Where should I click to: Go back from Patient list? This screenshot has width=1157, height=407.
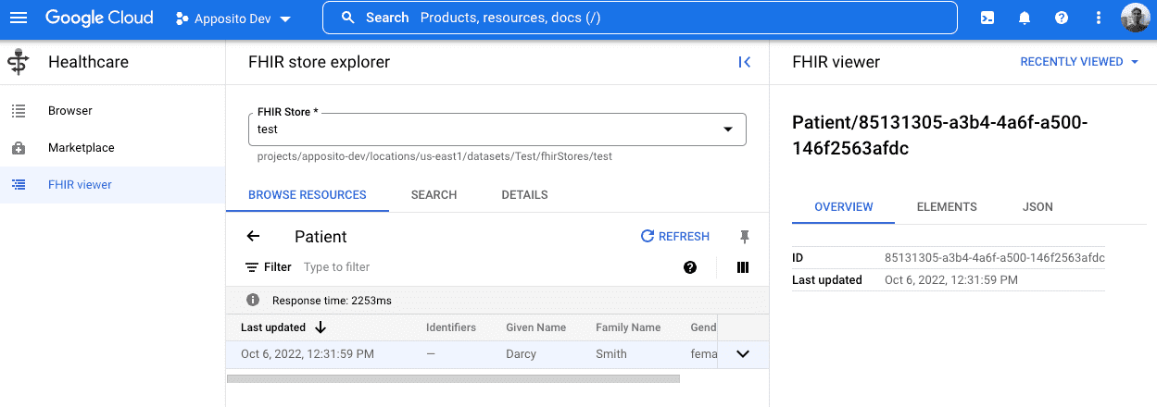coord(253,237)
